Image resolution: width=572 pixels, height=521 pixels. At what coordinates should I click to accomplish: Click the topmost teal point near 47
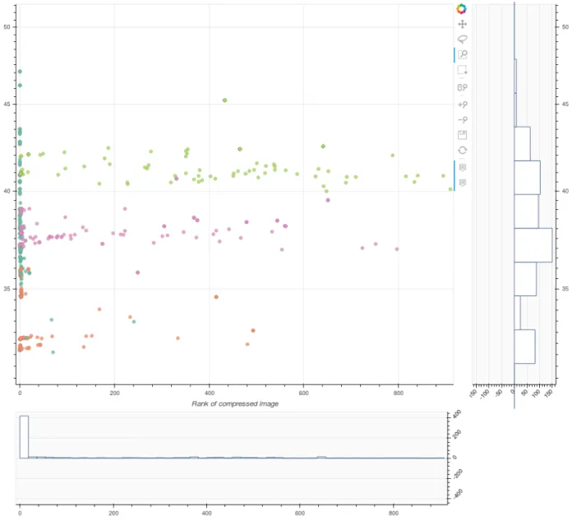click(20, 72)
